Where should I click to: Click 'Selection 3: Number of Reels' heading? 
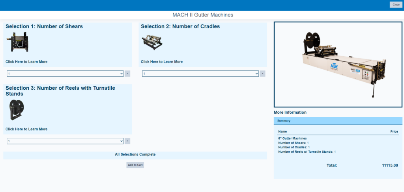[60, 91]
